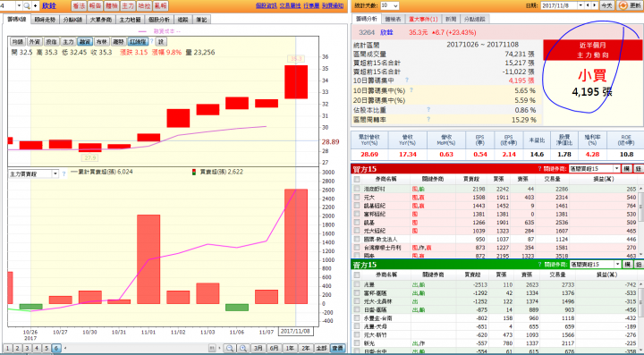This screenshot has width=644, height=355.
Task: Click help icon beside 區間周轉率
Action: [x=428, y=120]
